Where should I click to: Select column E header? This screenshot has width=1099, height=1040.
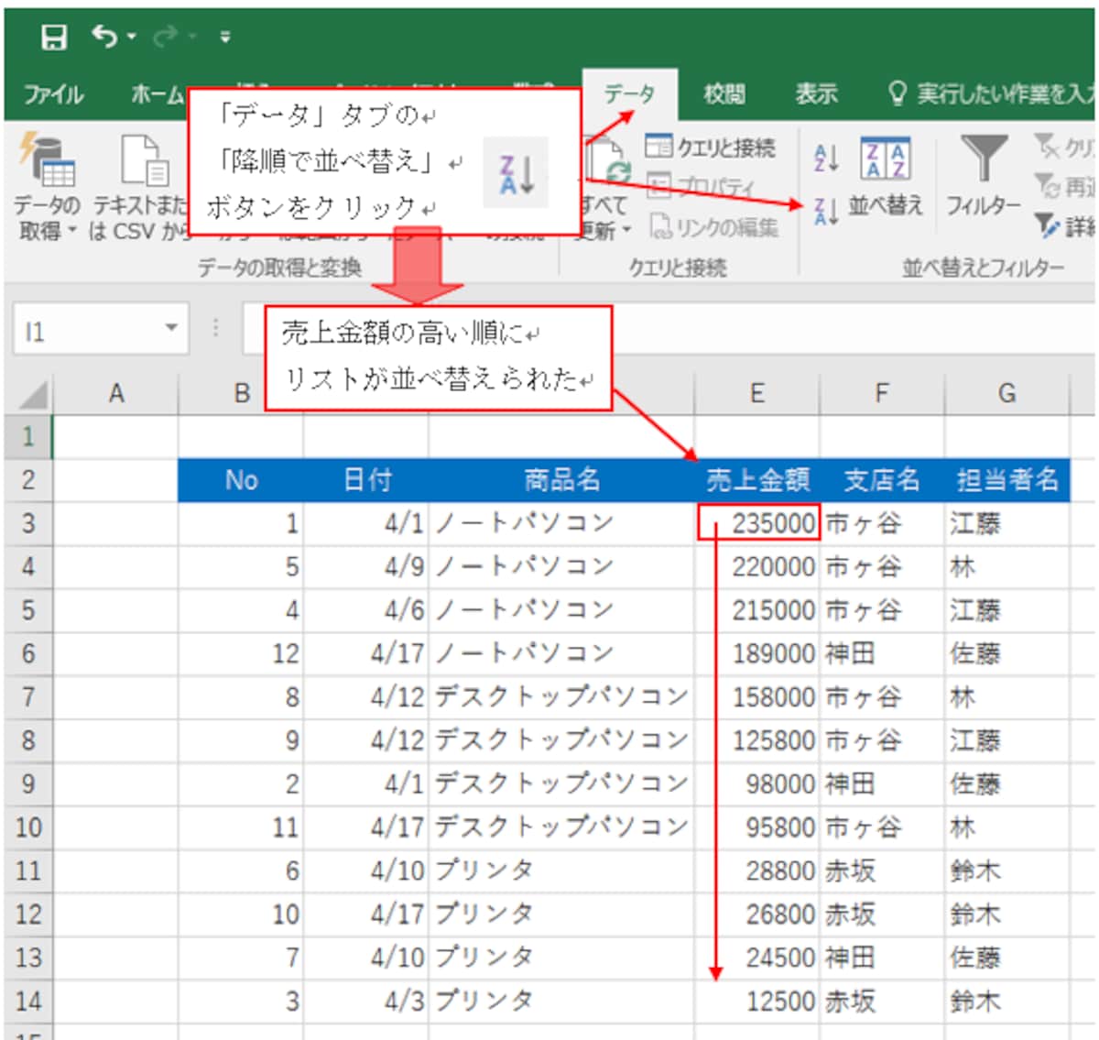point(757,393)
